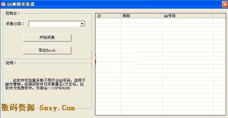Click the 采集分类 label text
The height and width of the screenshot is (118, 228).
click(15, 24)
